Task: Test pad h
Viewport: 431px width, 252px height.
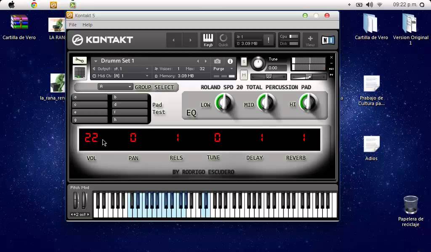Action: 130,120
